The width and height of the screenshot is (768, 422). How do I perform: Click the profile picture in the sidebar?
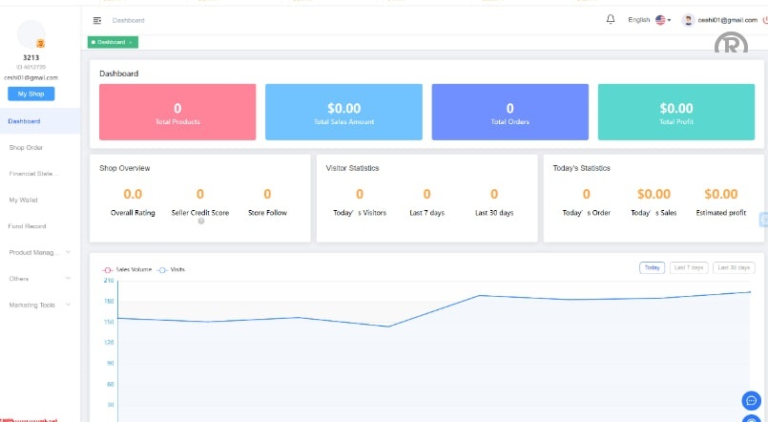(x=31, y=35)
